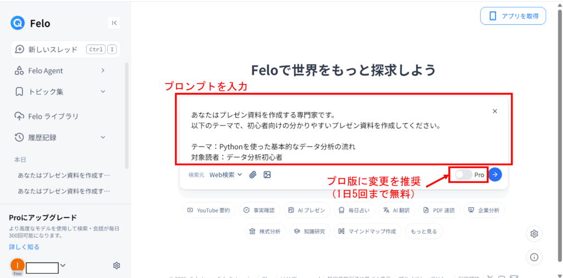
Task: Click the アプリを取得 button
Action: [513, 16]
